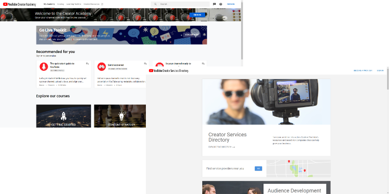389x194 pixels.
Task: Click the blue Sign In button on welcome banner
Action: tap(197, 15)
